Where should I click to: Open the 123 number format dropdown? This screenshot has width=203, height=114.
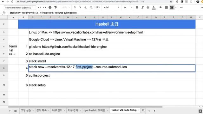[97, 8]
